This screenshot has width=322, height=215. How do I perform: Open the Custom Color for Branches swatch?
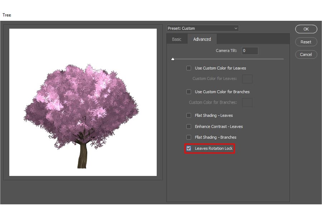(247, 102)
